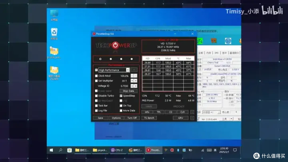288x162 pixels.
Task: Open the ThrottleStop Options dialog
Action: pos(116,118)
